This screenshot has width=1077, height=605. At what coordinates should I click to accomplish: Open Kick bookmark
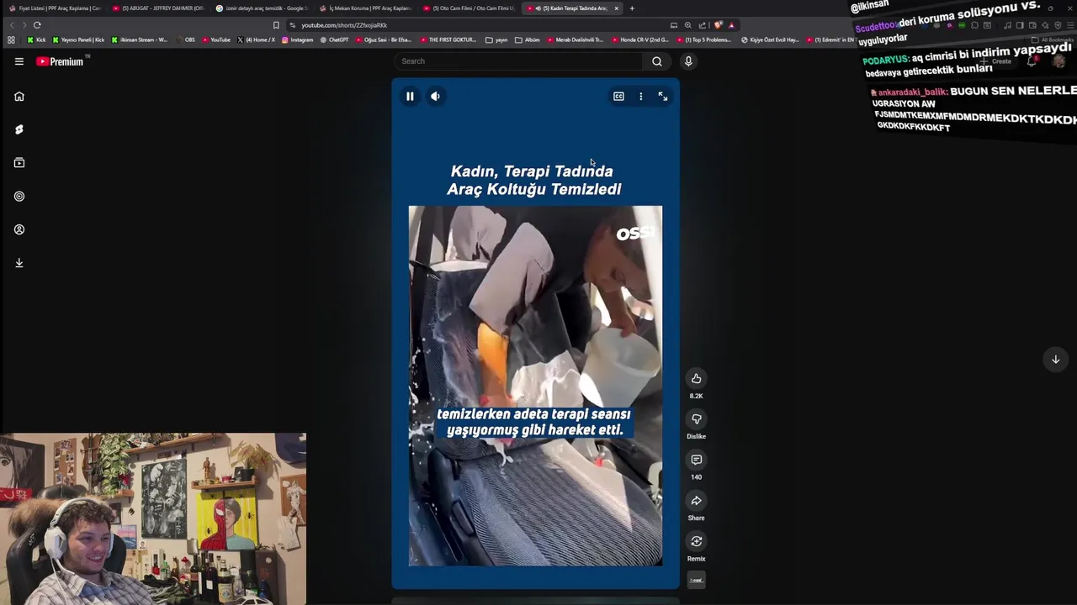coord(36,39)
